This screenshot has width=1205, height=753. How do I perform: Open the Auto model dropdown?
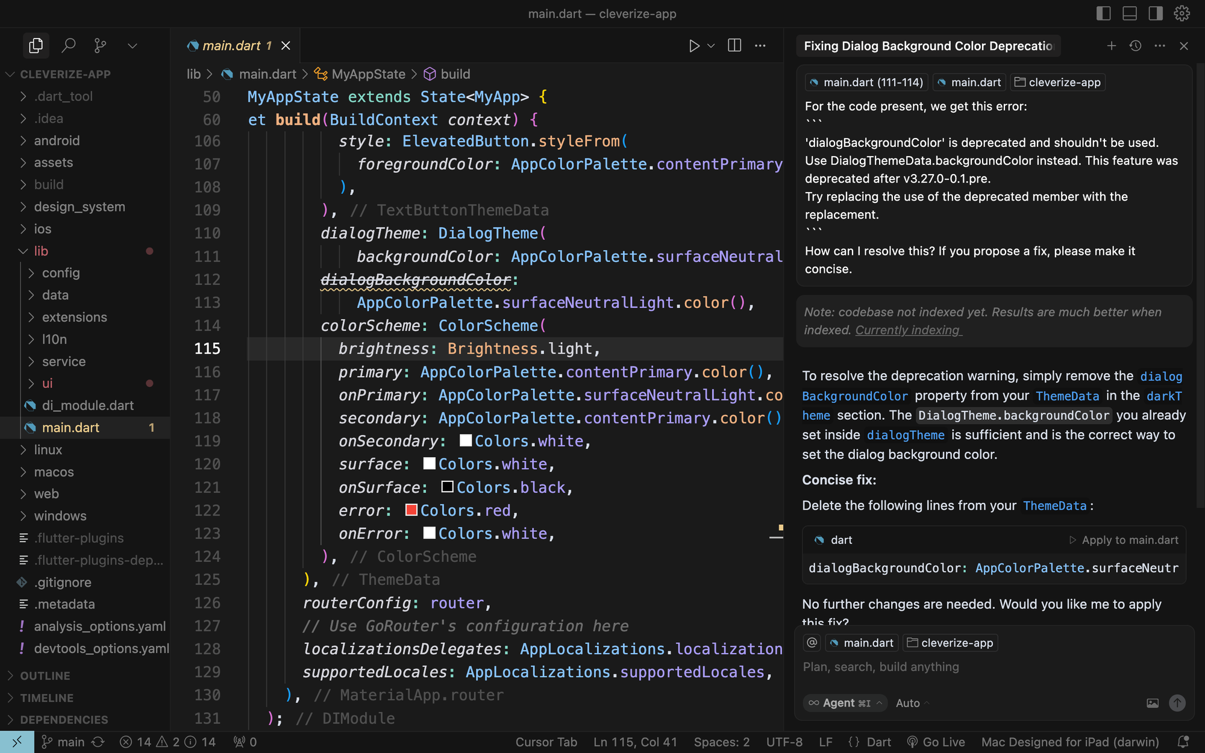point(912,703)
